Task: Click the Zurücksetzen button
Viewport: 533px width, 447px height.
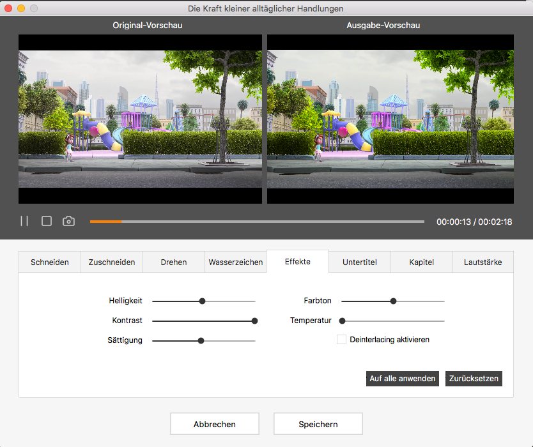Action: tap(473, 378)
